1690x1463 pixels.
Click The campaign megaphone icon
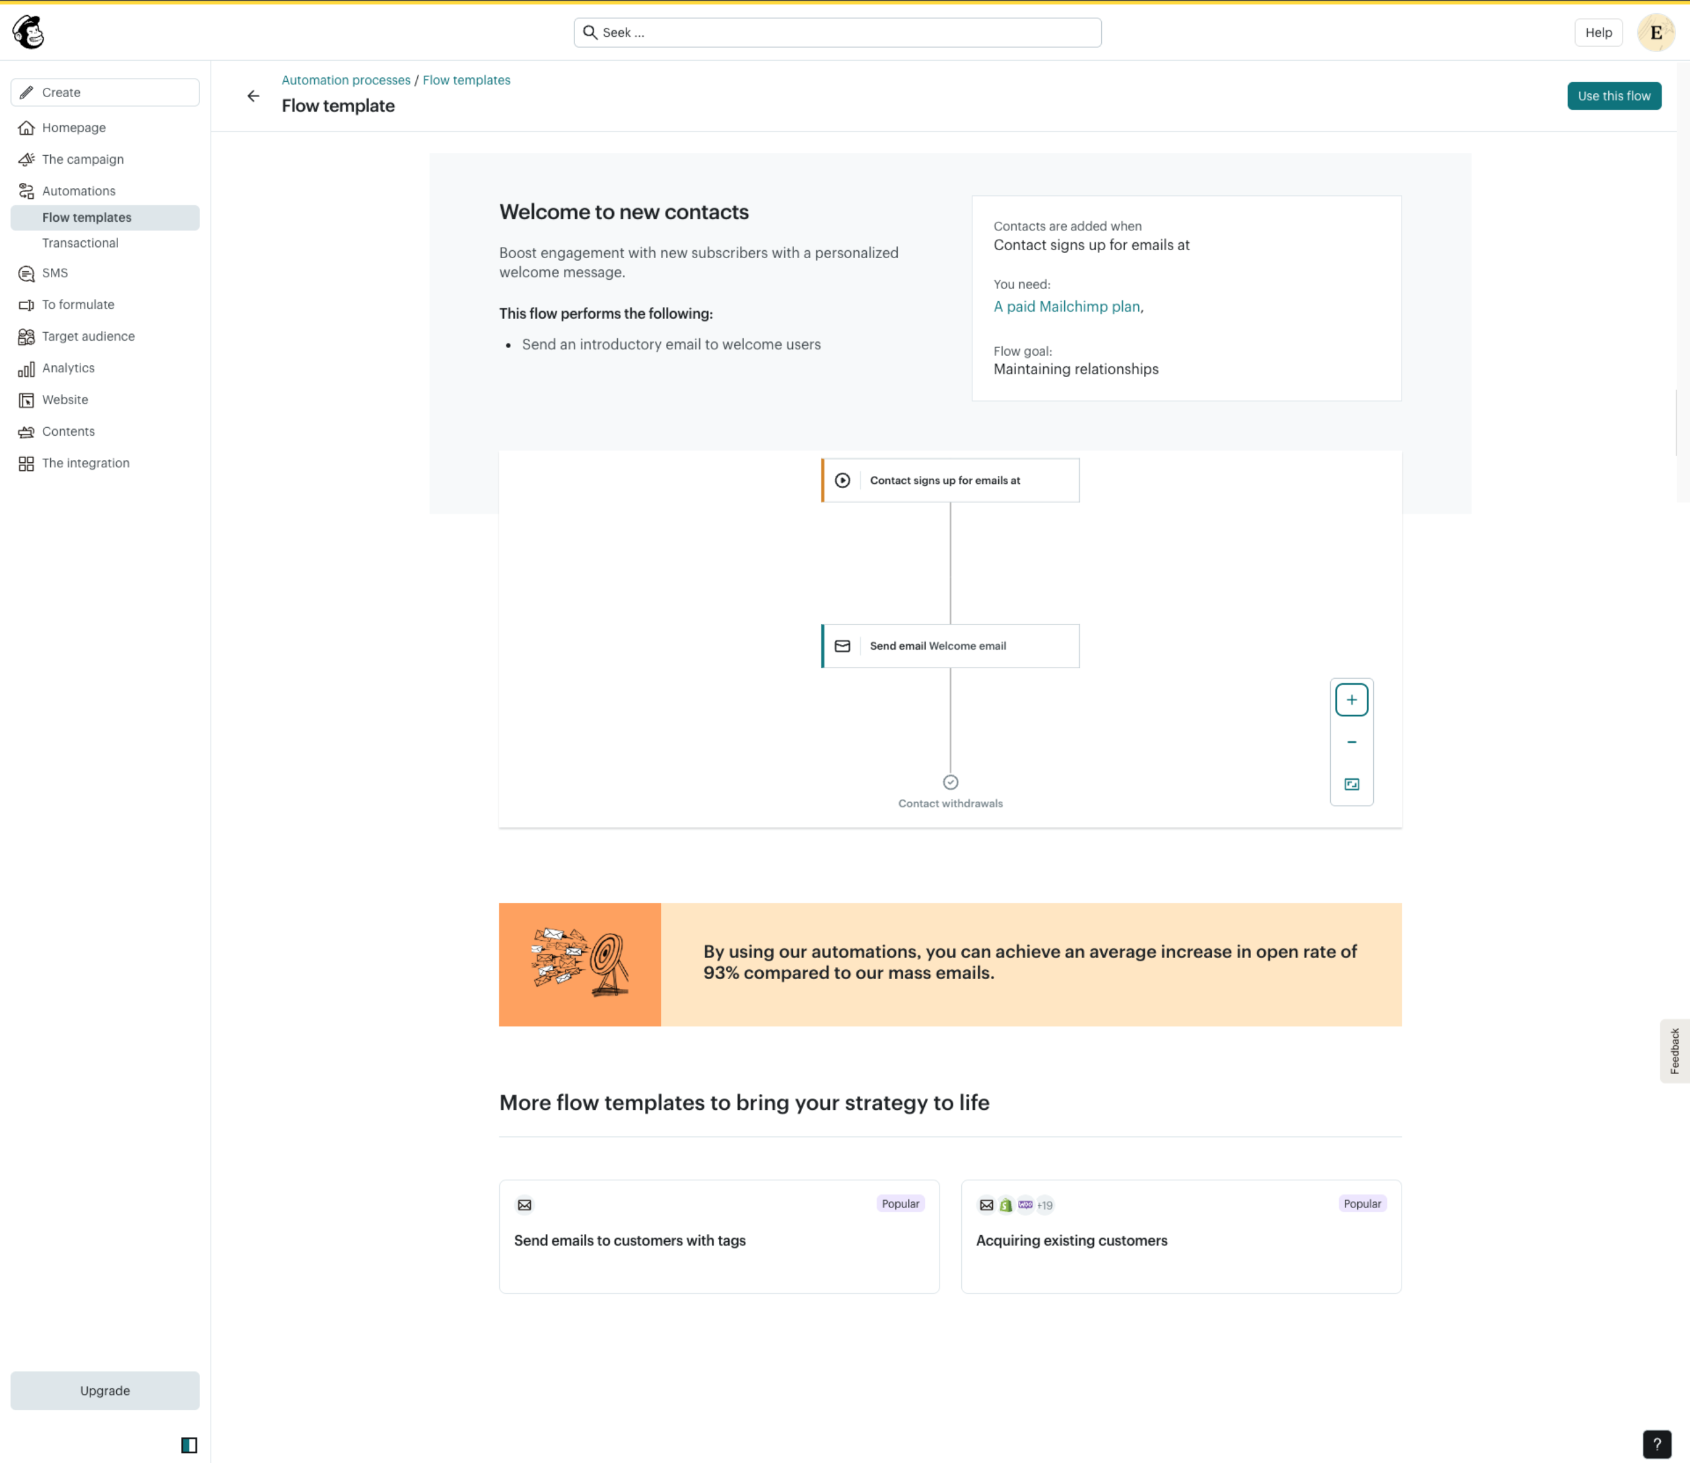26,159
